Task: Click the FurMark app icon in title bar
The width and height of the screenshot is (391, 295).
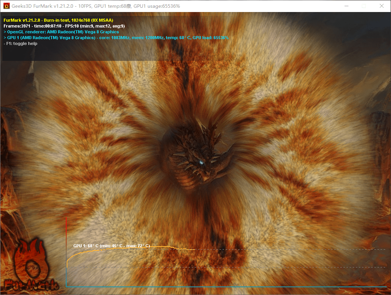Action: [6, 6]
